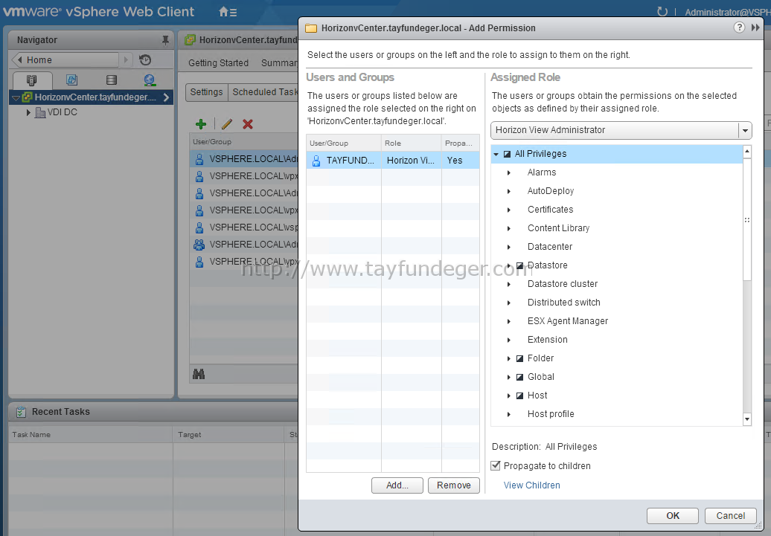The height and width of the screenshot is (536, 771).
Task: Expand the AutoDeploy privilege node
Action: (509, 192)
